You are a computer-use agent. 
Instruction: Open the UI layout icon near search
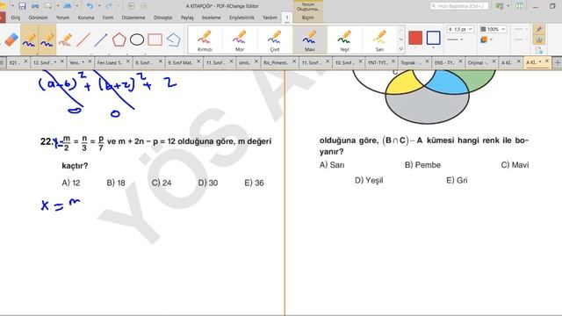tap(500, 6)
